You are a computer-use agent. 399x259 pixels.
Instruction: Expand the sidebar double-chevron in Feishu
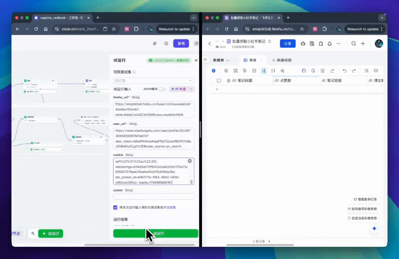pyautogui.click(x=205, y=60)
